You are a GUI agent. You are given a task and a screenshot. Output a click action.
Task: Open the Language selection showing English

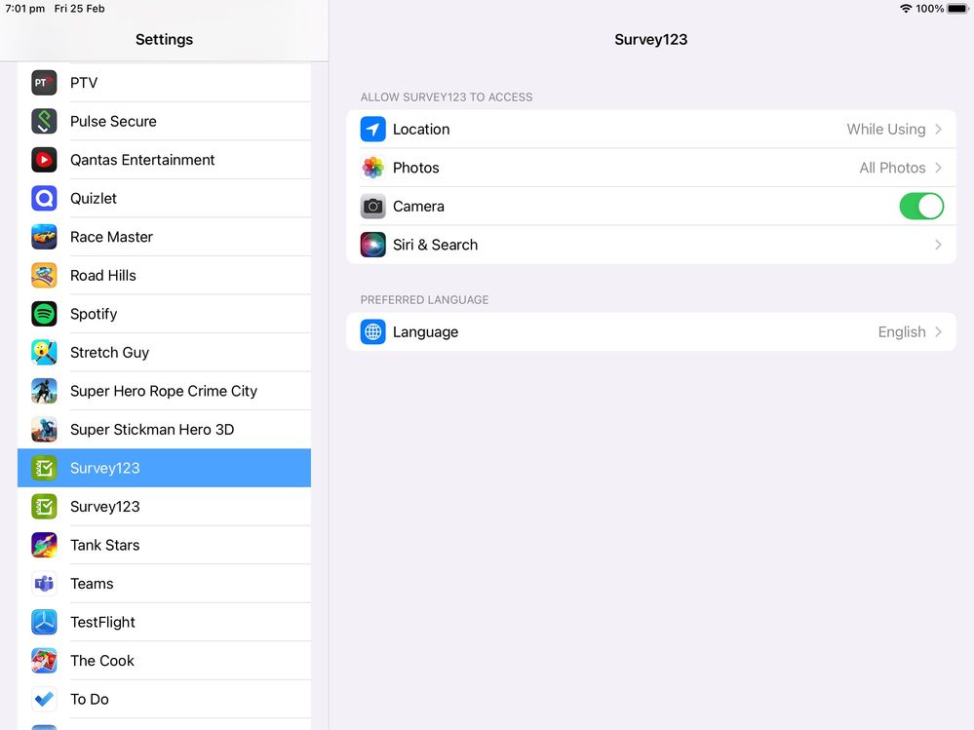click(651, 331)
